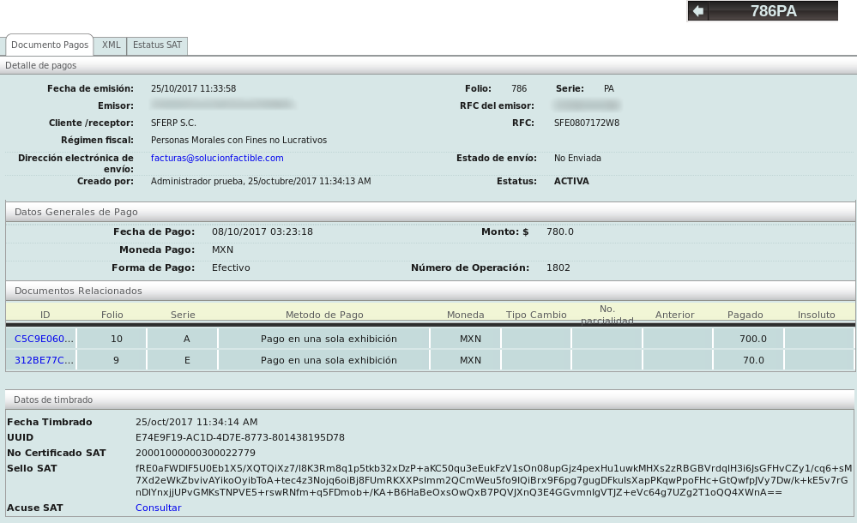Viewport: 857px width, 523px height.
Task: Open related document C5C9E060 link
Action: 44,339
